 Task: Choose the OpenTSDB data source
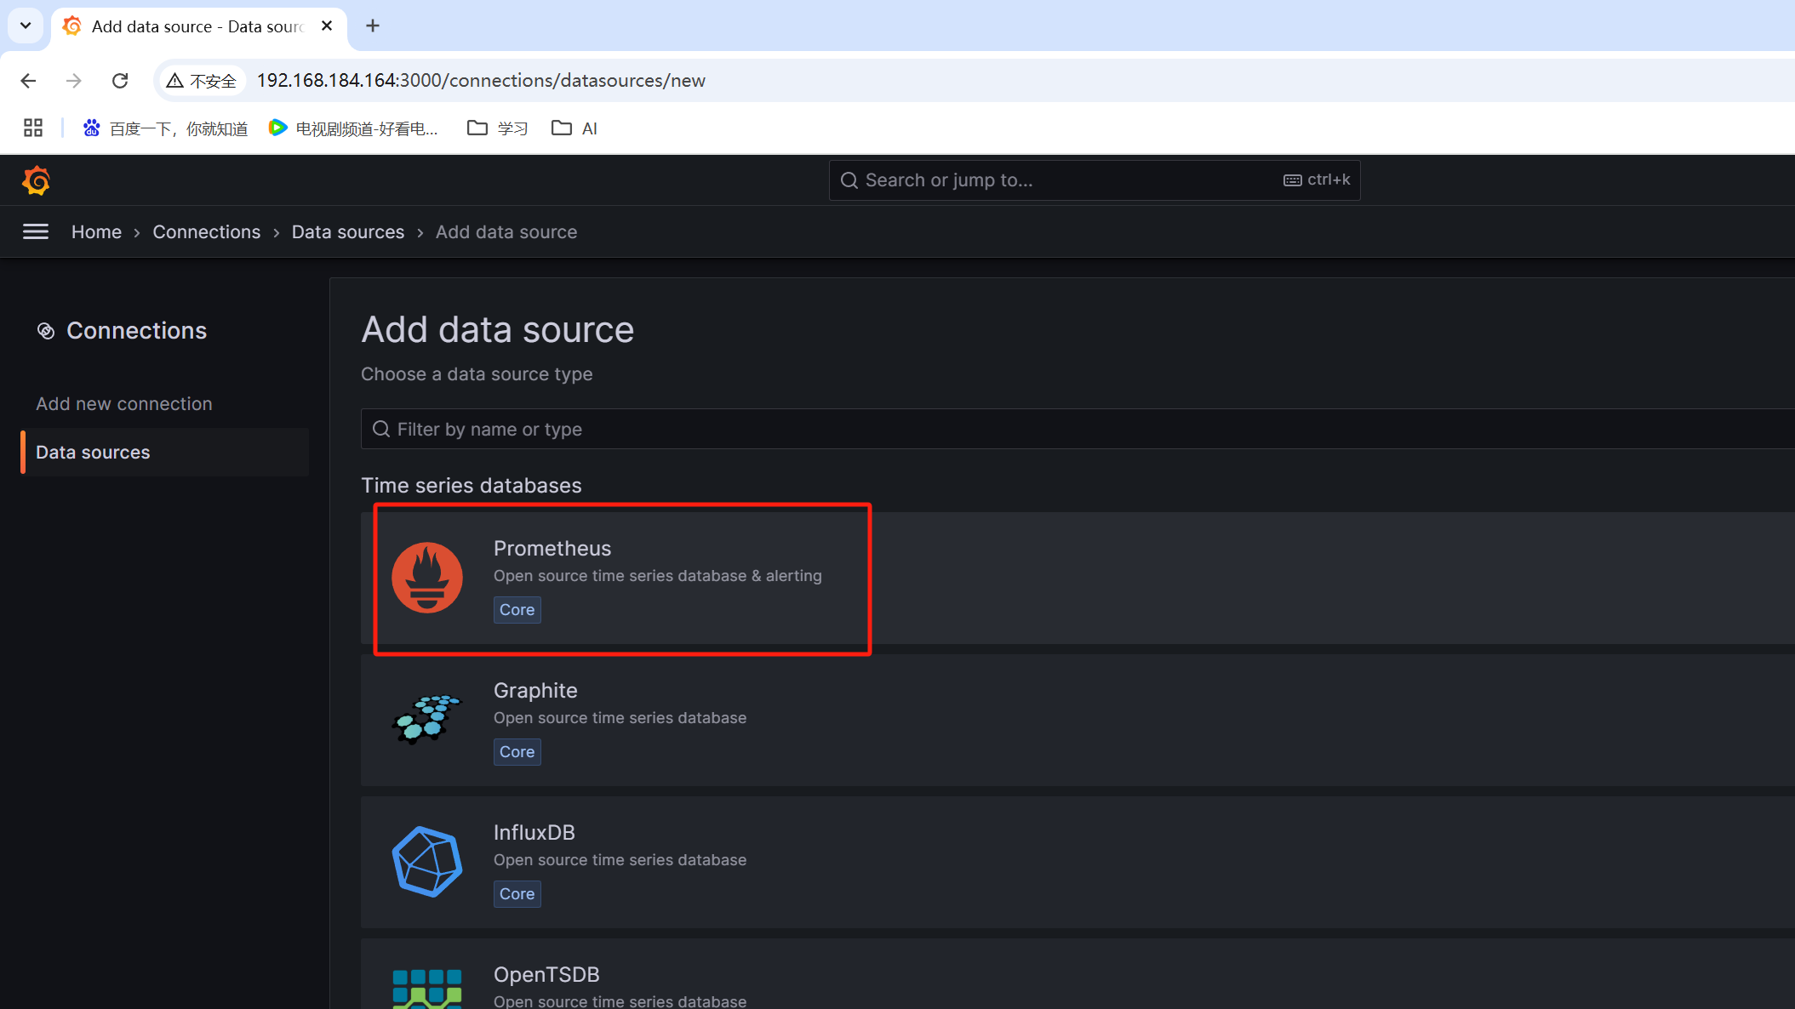[1078, 974]
